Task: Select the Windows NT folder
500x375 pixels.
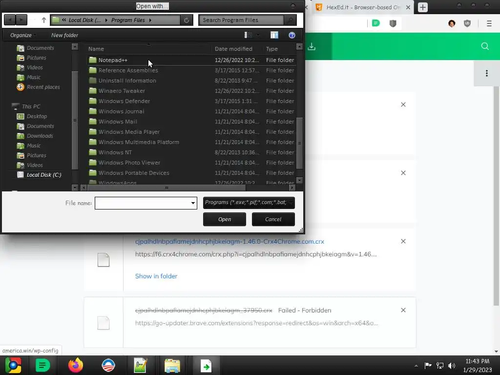Action: click(191, 152)
